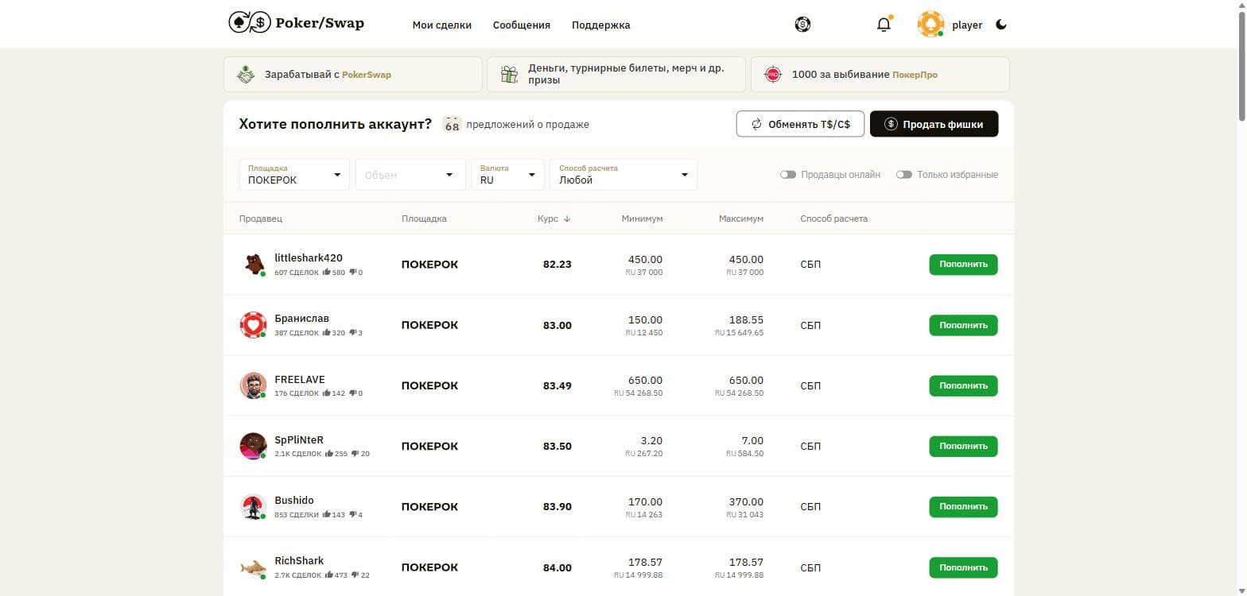Click Пополнить for FREELAVE
The height and width of the screenshot is (596, 1247).
[x=963, y=385]
